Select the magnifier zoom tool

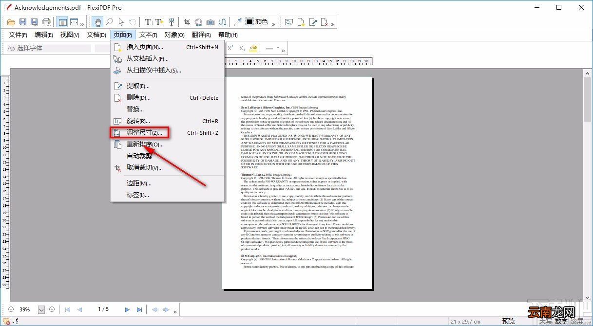click(x=109, y=22)
